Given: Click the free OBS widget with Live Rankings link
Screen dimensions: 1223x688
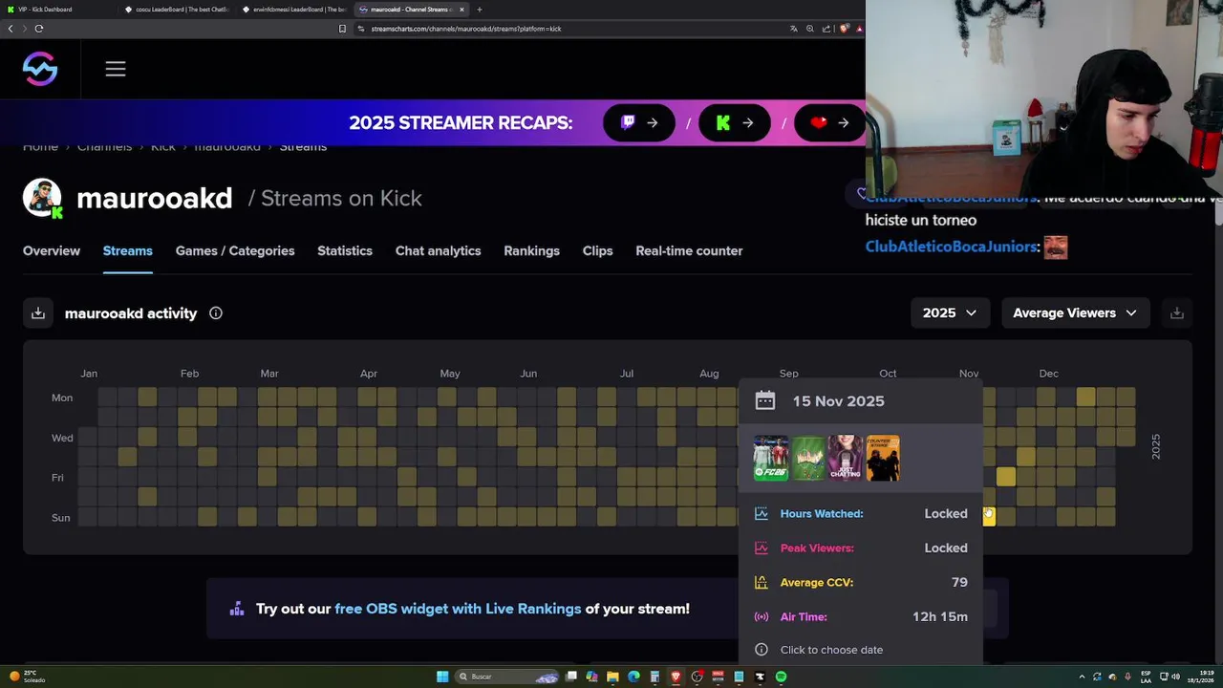Looking at the screenshot, I should click(458, 609).
